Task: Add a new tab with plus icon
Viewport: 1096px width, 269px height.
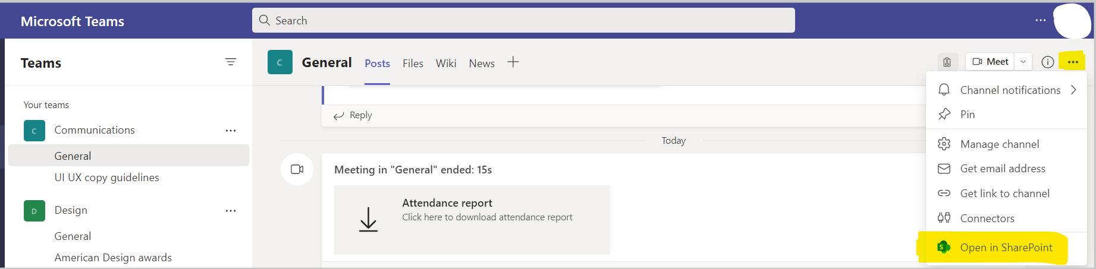Action: [513, 62]
